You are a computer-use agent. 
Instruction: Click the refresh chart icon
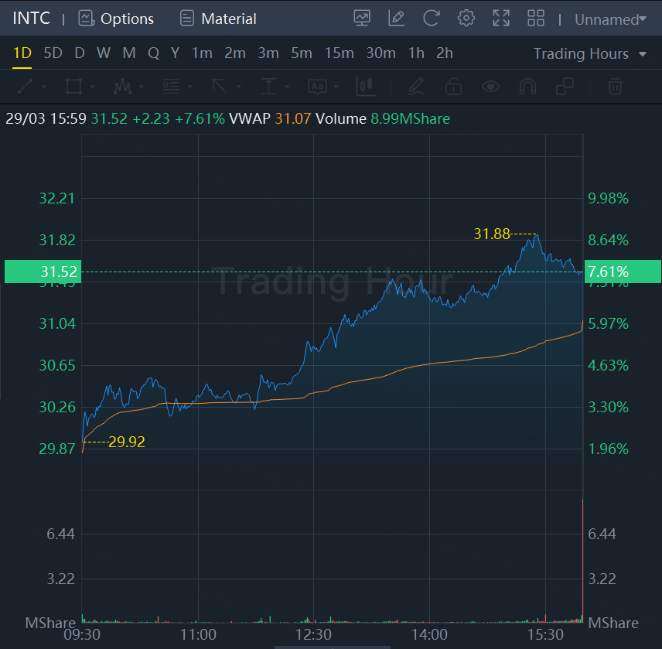pos(432,19)
